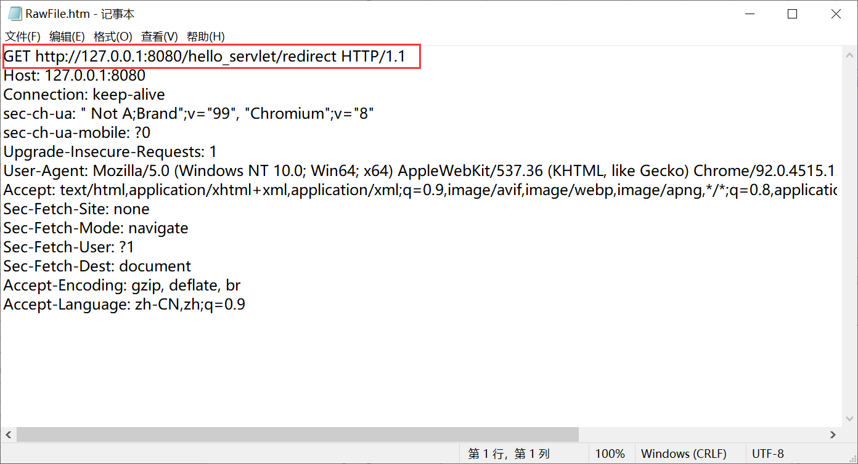Click the 'sec-ch-ua:' header line
858x464 pixels.
coord(189,114)
